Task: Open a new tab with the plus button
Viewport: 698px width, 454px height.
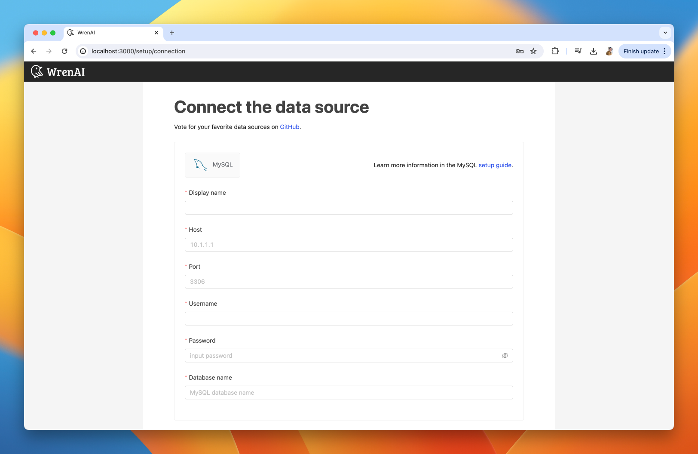Action: pos(172,33)
